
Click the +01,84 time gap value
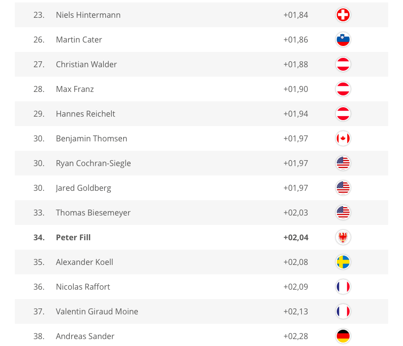coord(296,15)
